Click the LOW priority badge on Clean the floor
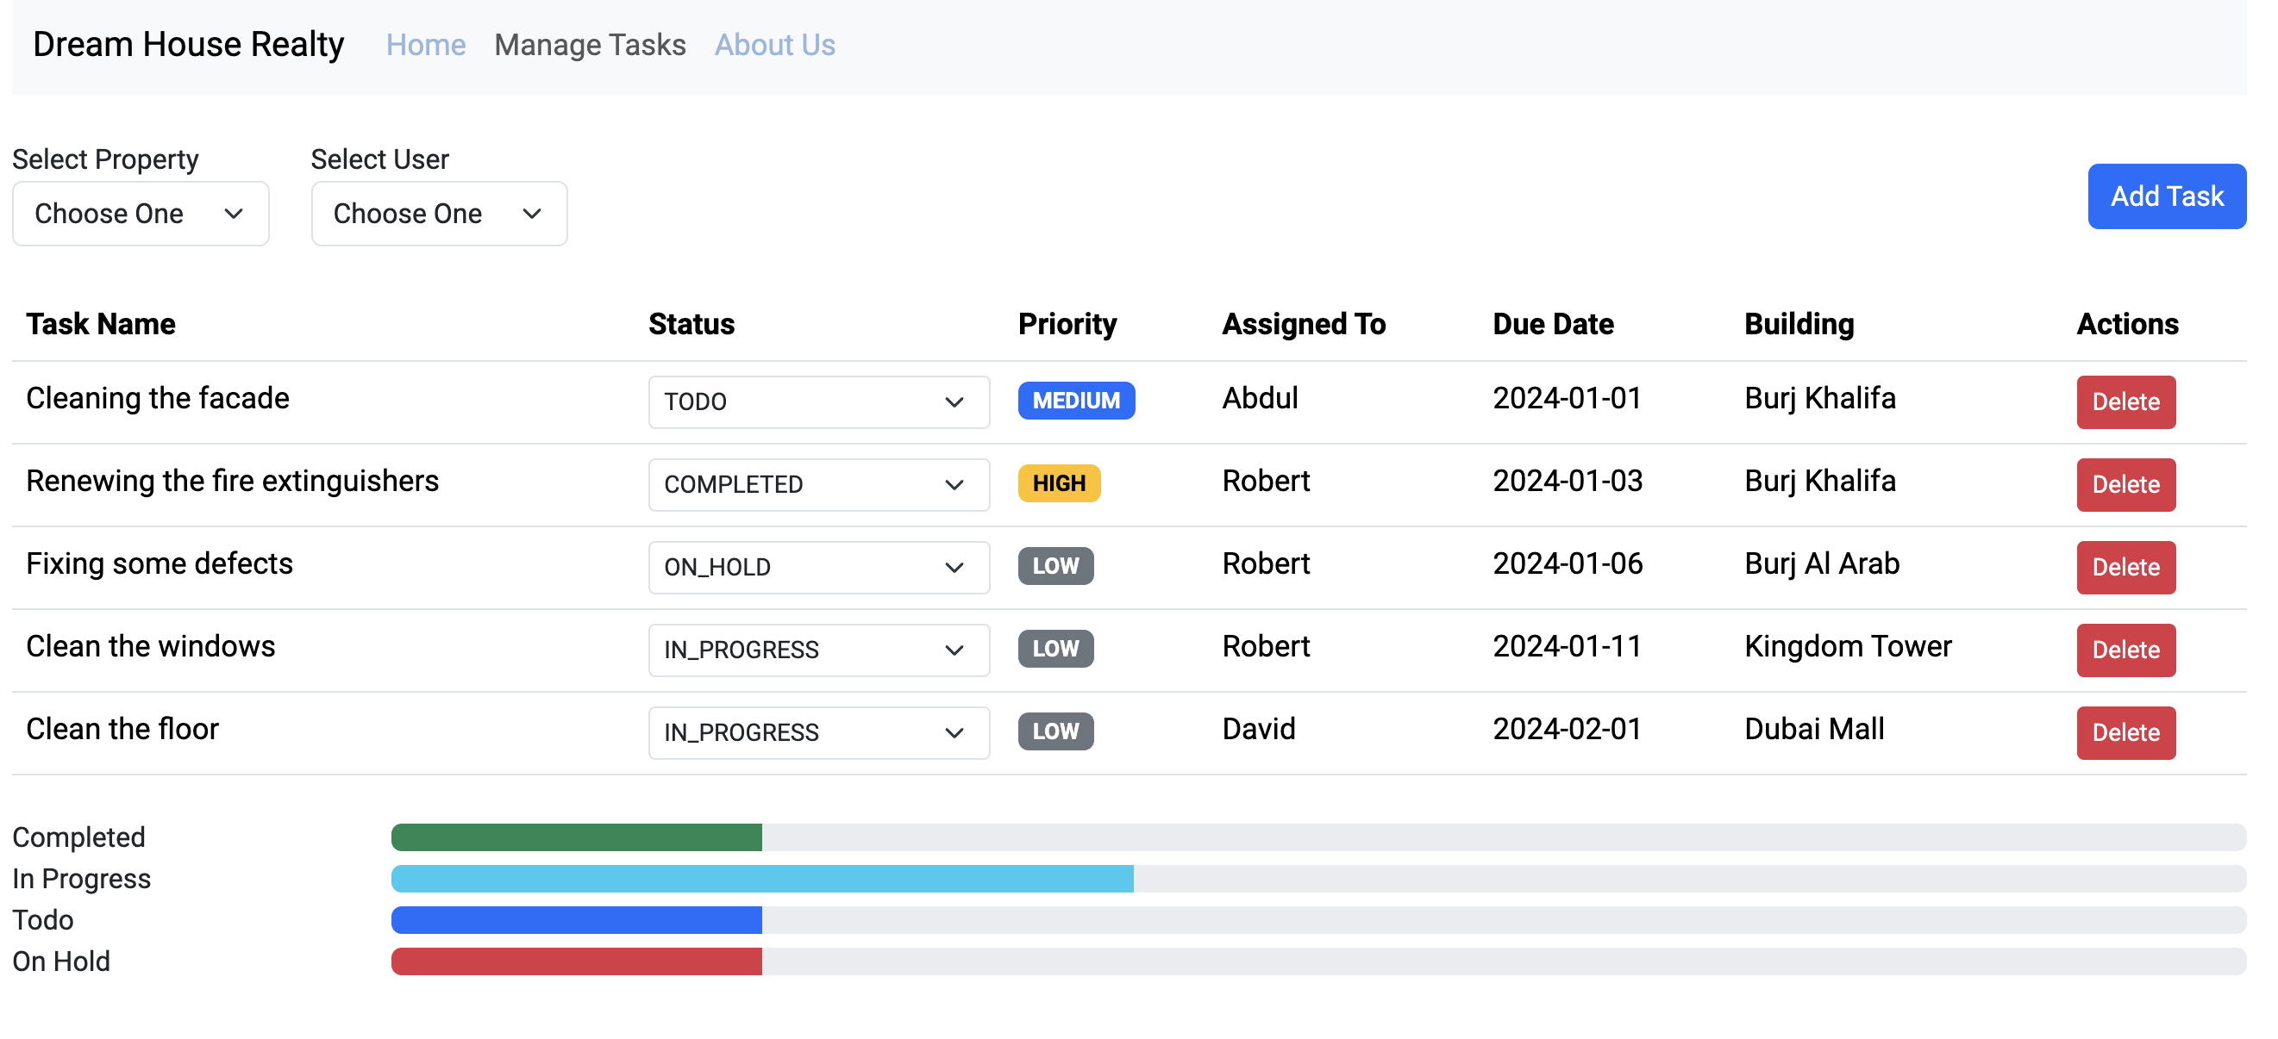 click(1054, 731)
